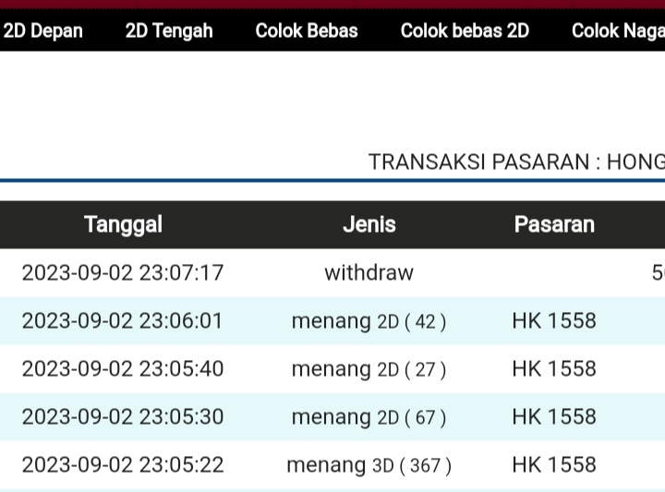Select the menang 3D (367) entry
This screenshot has height=492, width=665.
tap(369, 464)
